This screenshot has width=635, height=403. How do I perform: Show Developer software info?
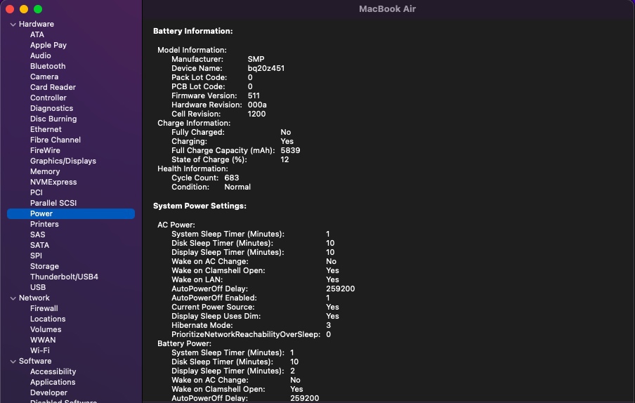point(48,392)
